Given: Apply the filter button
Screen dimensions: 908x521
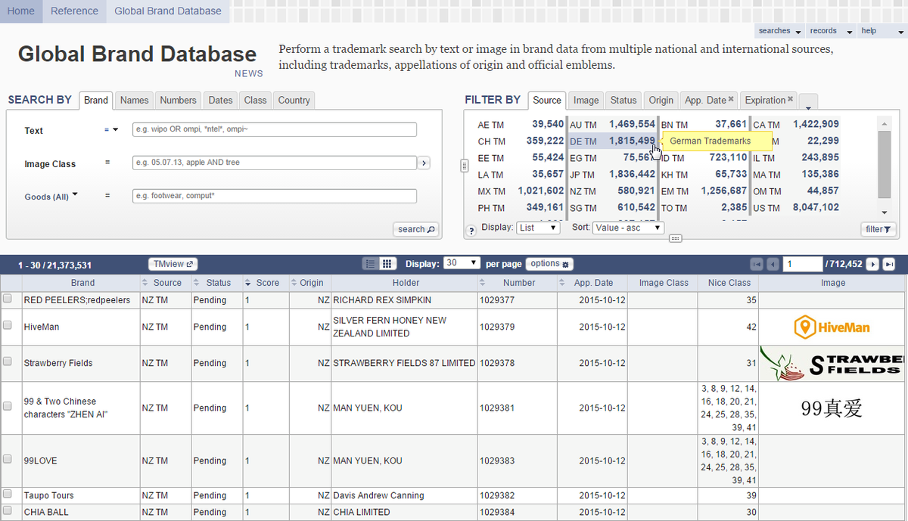Looking at the screenshot, I should pyautogui.click(x=878, y=229).
